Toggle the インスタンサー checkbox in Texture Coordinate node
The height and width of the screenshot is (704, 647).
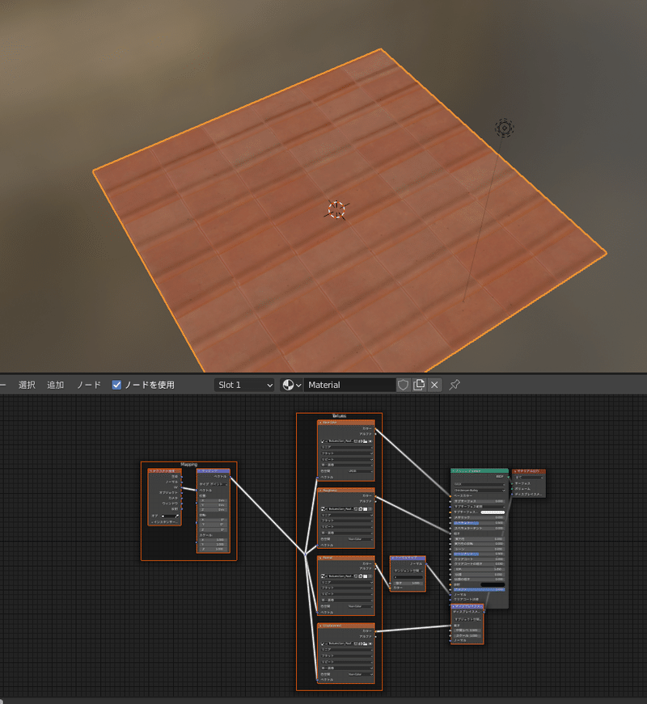coord(152,522)
